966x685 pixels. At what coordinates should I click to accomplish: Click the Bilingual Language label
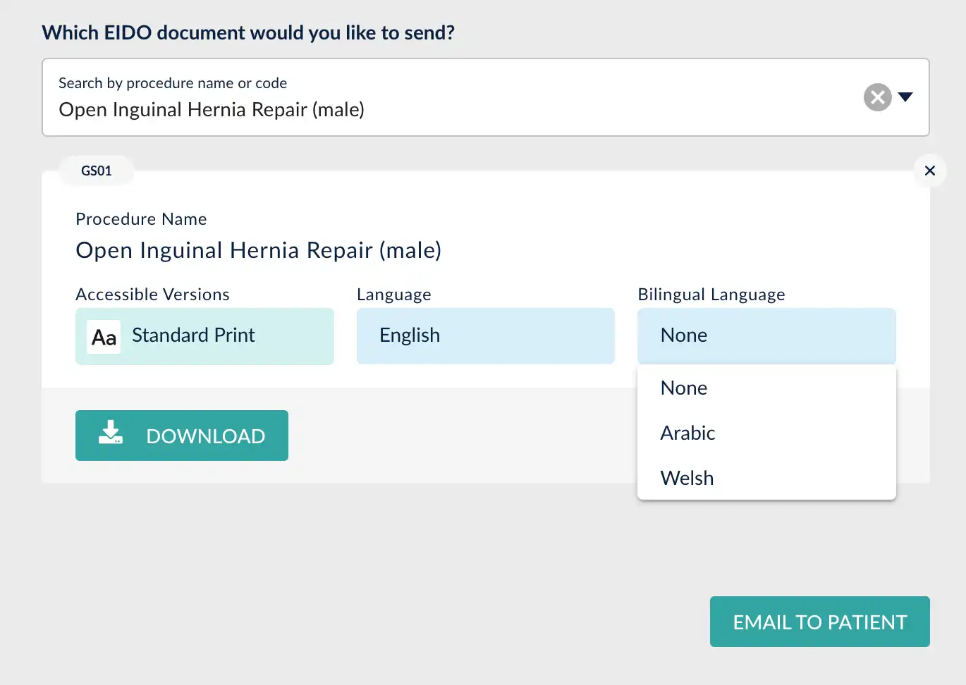711,295
